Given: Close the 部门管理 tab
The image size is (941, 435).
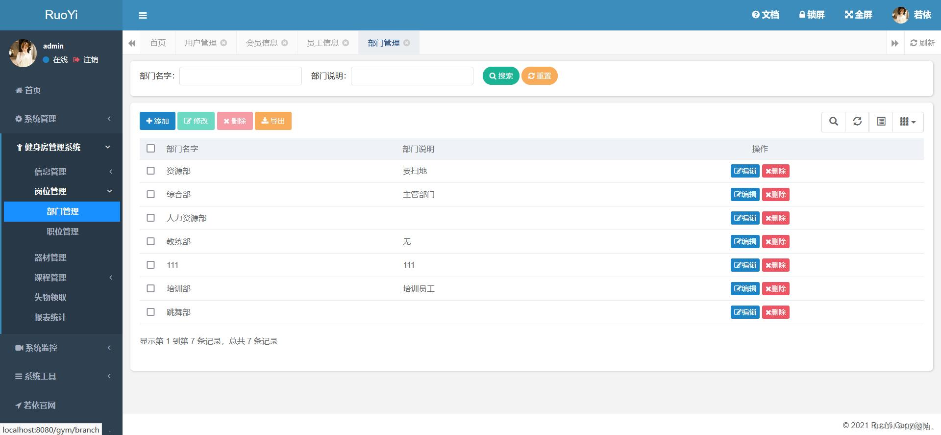Looking at the screenshot, I should click(407, 43).
